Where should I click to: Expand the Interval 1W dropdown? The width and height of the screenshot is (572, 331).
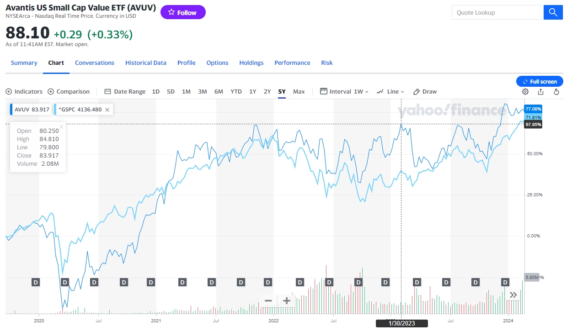point(345,91)
